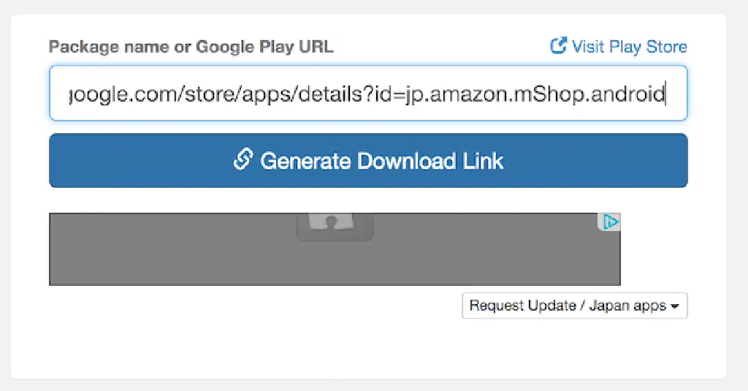Click the chain-link icon on the Generate button
The image size is (748, 391).
coord(243,160)
